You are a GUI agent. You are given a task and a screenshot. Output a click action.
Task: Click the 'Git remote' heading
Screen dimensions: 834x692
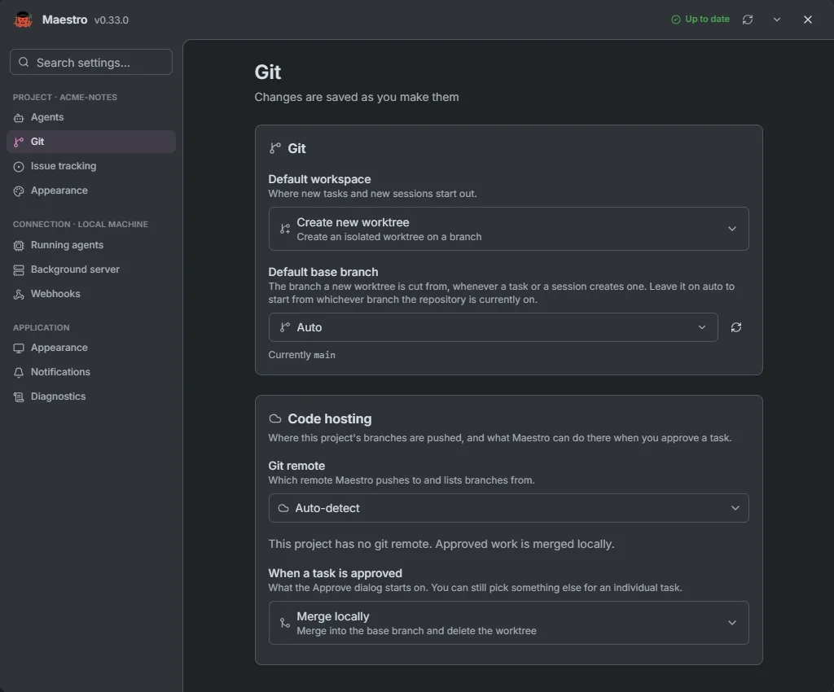[296, 466]
